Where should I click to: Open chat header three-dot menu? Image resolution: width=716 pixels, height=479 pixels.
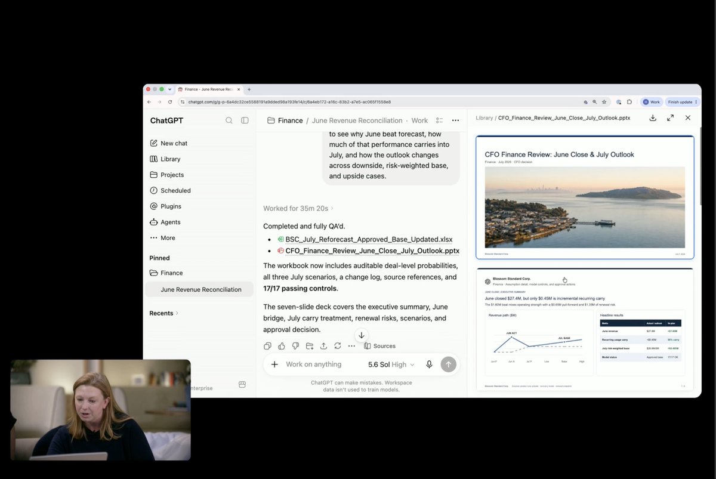[x=456, y=120]
